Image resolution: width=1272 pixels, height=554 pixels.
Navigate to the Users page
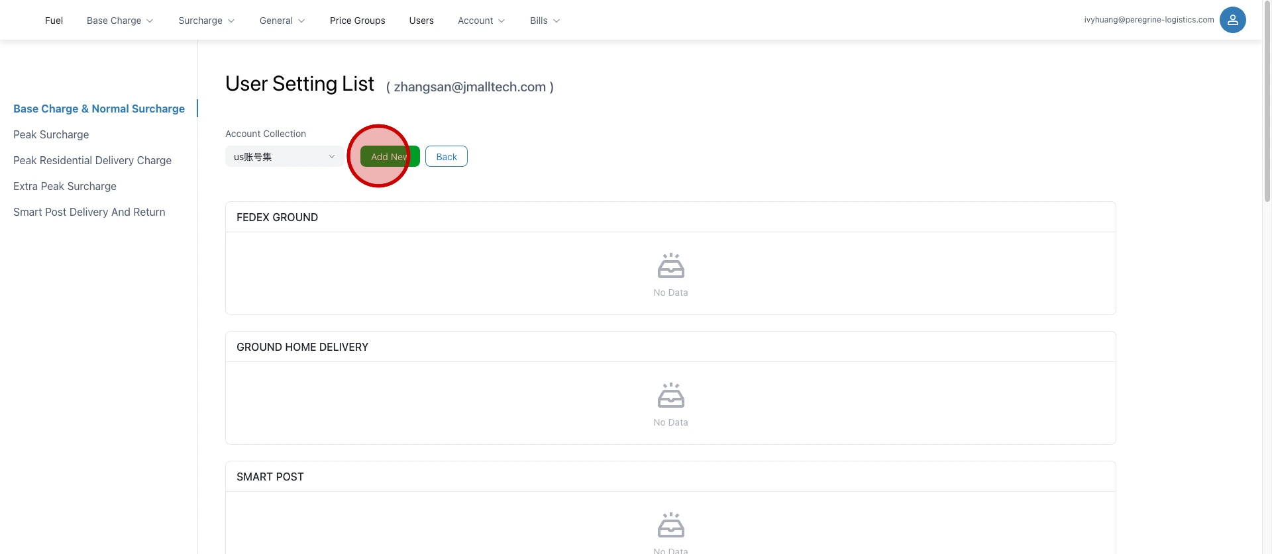point(421,21)
